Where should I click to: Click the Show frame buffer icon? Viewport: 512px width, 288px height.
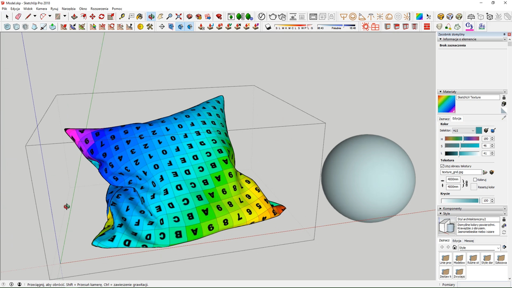tap(313, 16)
